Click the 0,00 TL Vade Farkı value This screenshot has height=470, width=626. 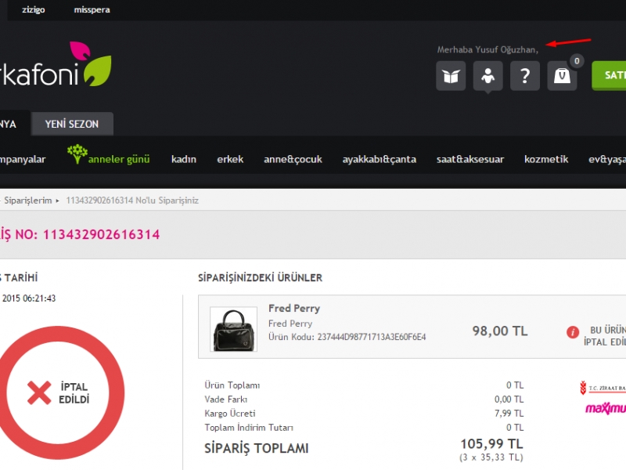tap(509, 399)
